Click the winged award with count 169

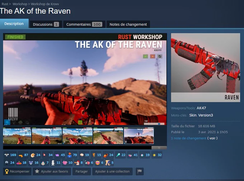[10, 155]
